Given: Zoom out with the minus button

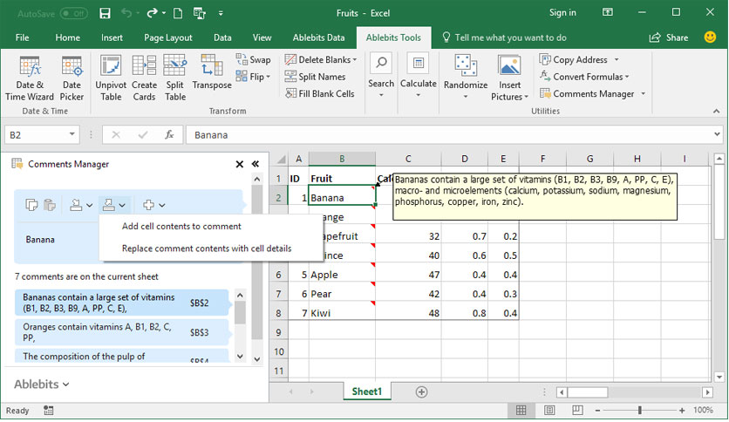Looking at the screenshot, I should coord(598,411).
